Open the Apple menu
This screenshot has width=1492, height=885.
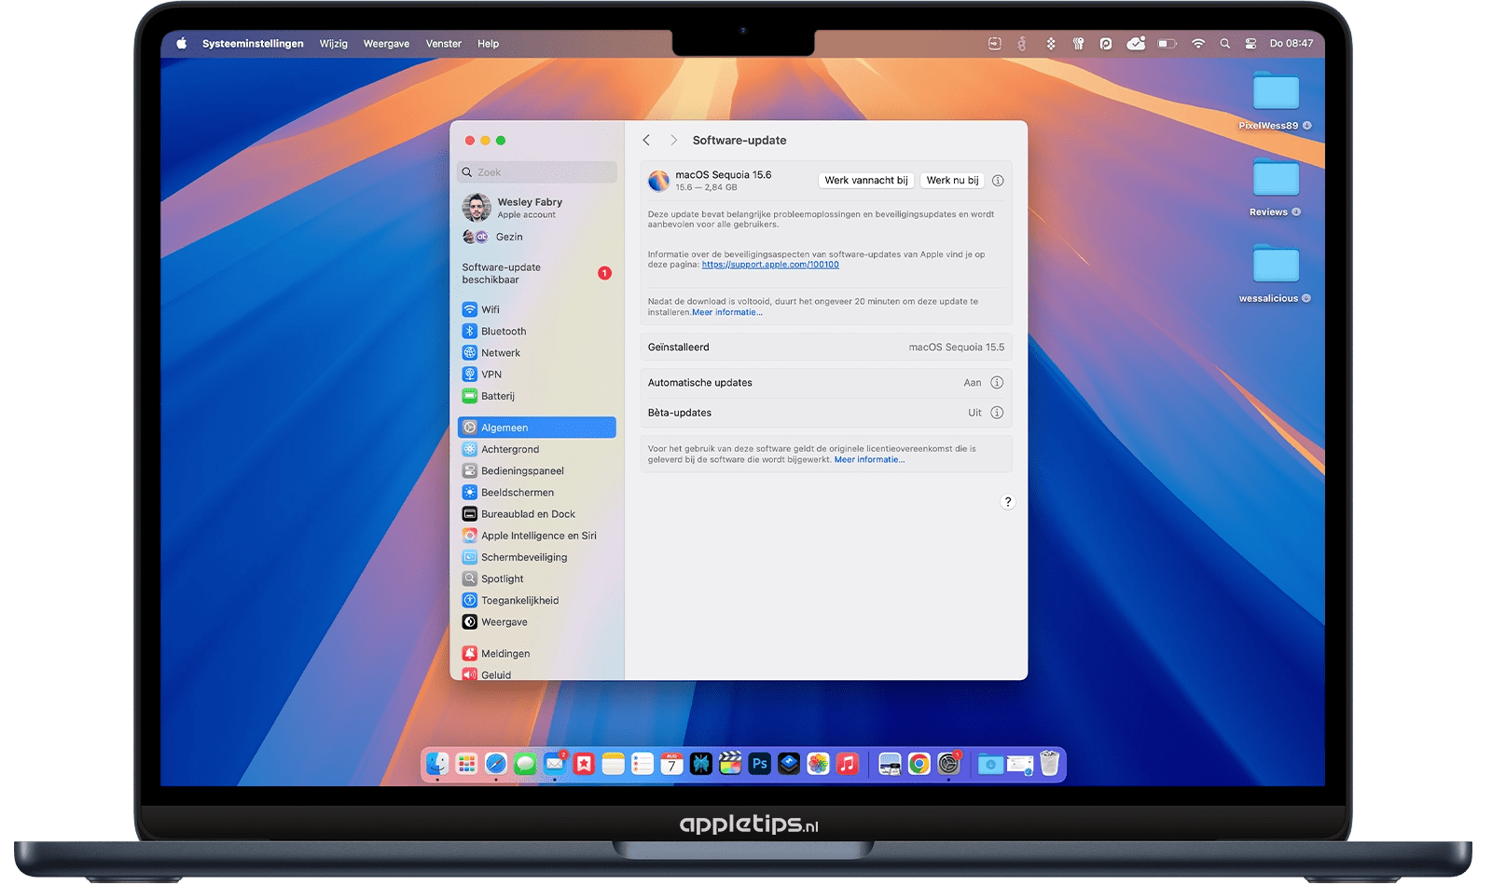(x=182, y=44)
